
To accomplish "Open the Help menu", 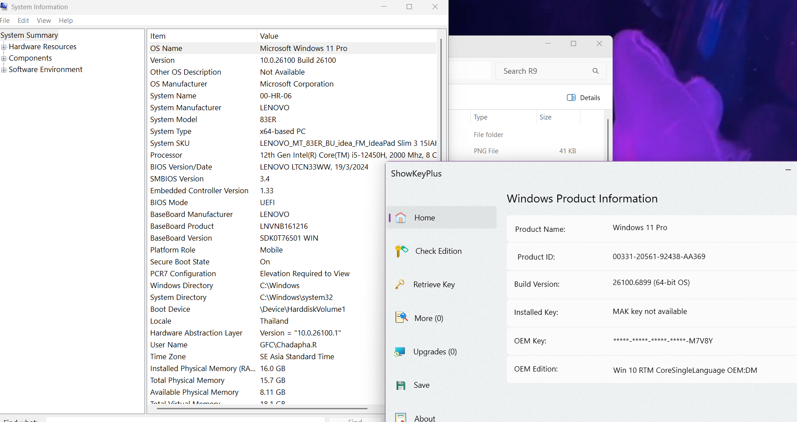I will click(66, 21).
